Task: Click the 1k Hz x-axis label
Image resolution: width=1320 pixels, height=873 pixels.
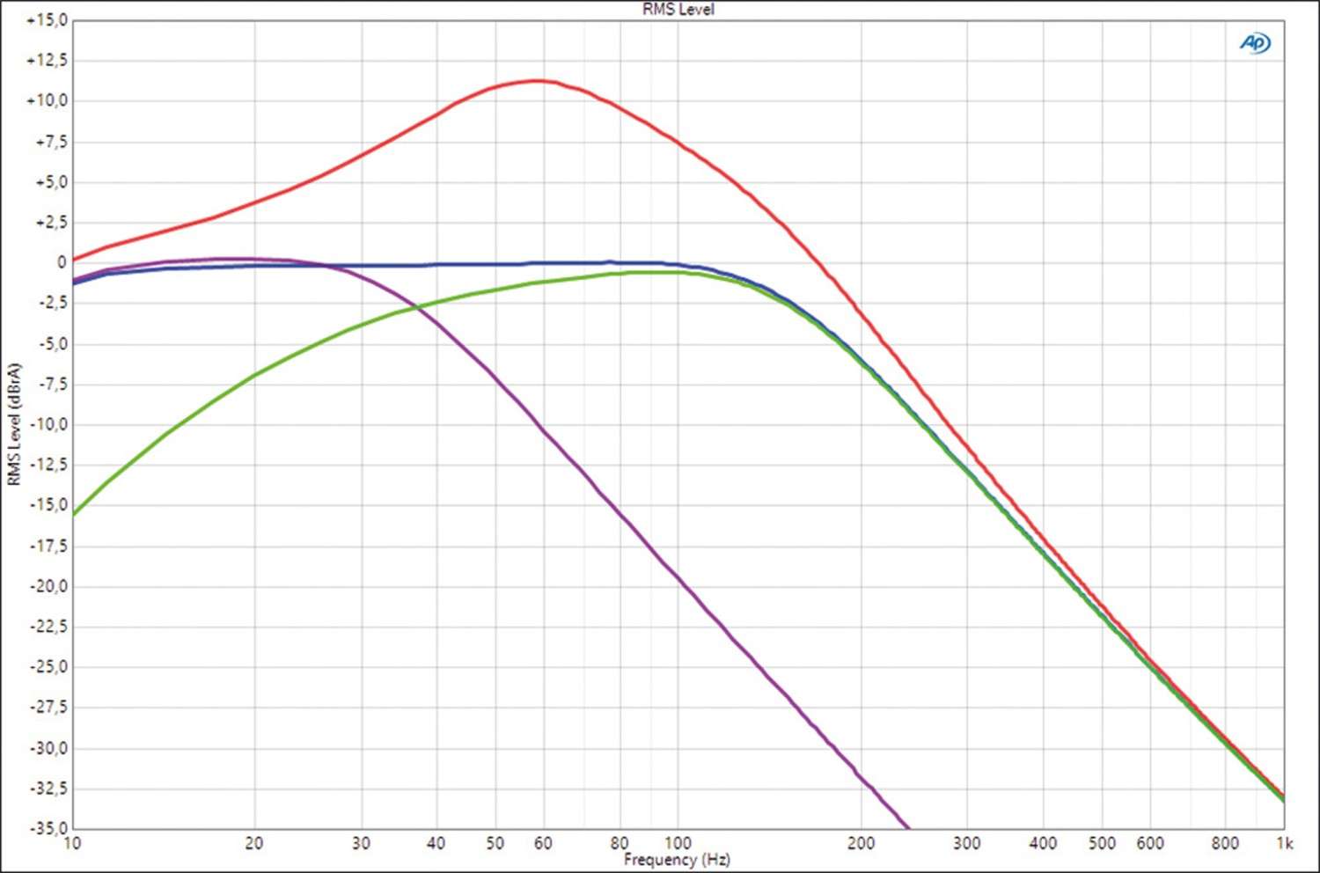Action: (x=1286, y=843)
